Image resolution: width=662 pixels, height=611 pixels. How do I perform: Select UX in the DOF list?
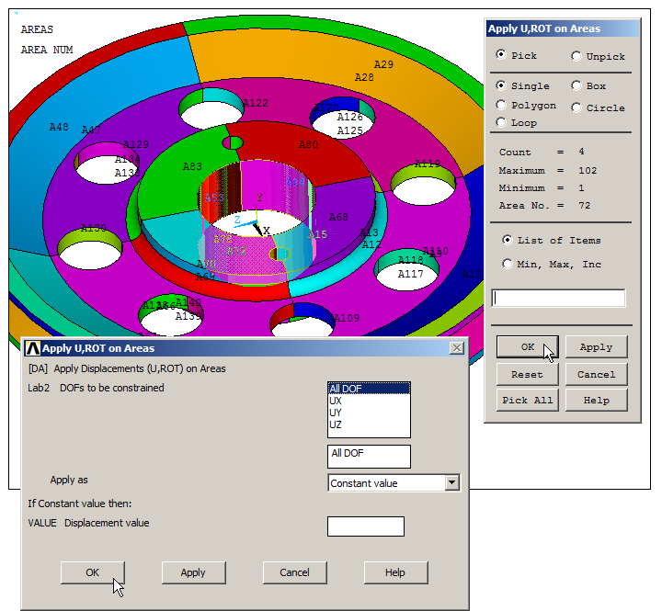coord(336,402)
